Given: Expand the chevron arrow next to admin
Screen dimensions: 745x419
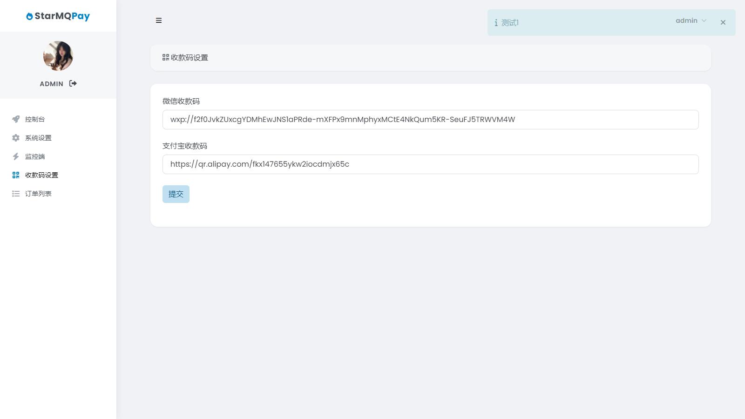Looking at the screenshot, I should click(x=704, y=20).
